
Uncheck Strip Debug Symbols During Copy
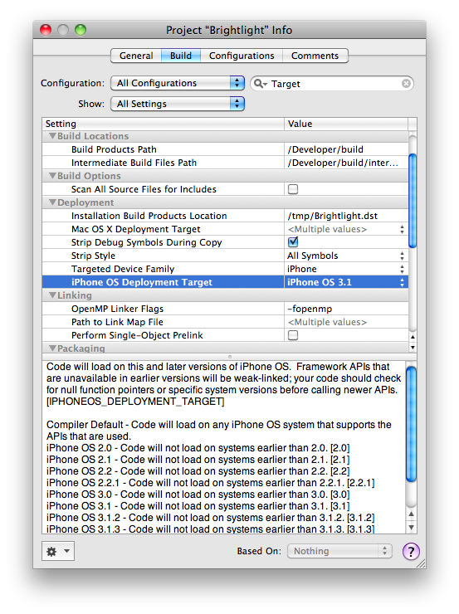click(293, 242)
